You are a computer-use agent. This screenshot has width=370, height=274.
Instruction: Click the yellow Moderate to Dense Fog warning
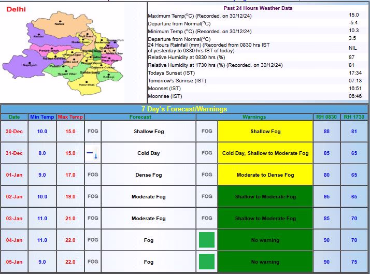[x=265, y=175]
